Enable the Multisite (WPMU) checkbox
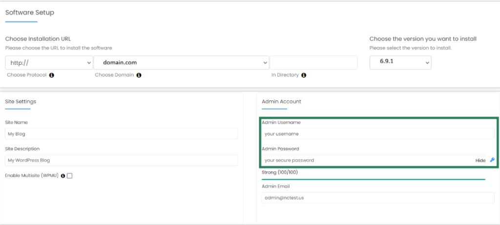The width and height of the screenshot is (500, 225). pos(69,176)
